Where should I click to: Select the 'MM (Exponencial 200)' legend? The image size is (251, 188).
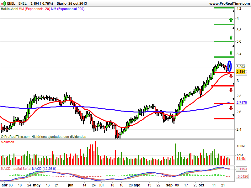pyautogui.click(x=68, y=9)
